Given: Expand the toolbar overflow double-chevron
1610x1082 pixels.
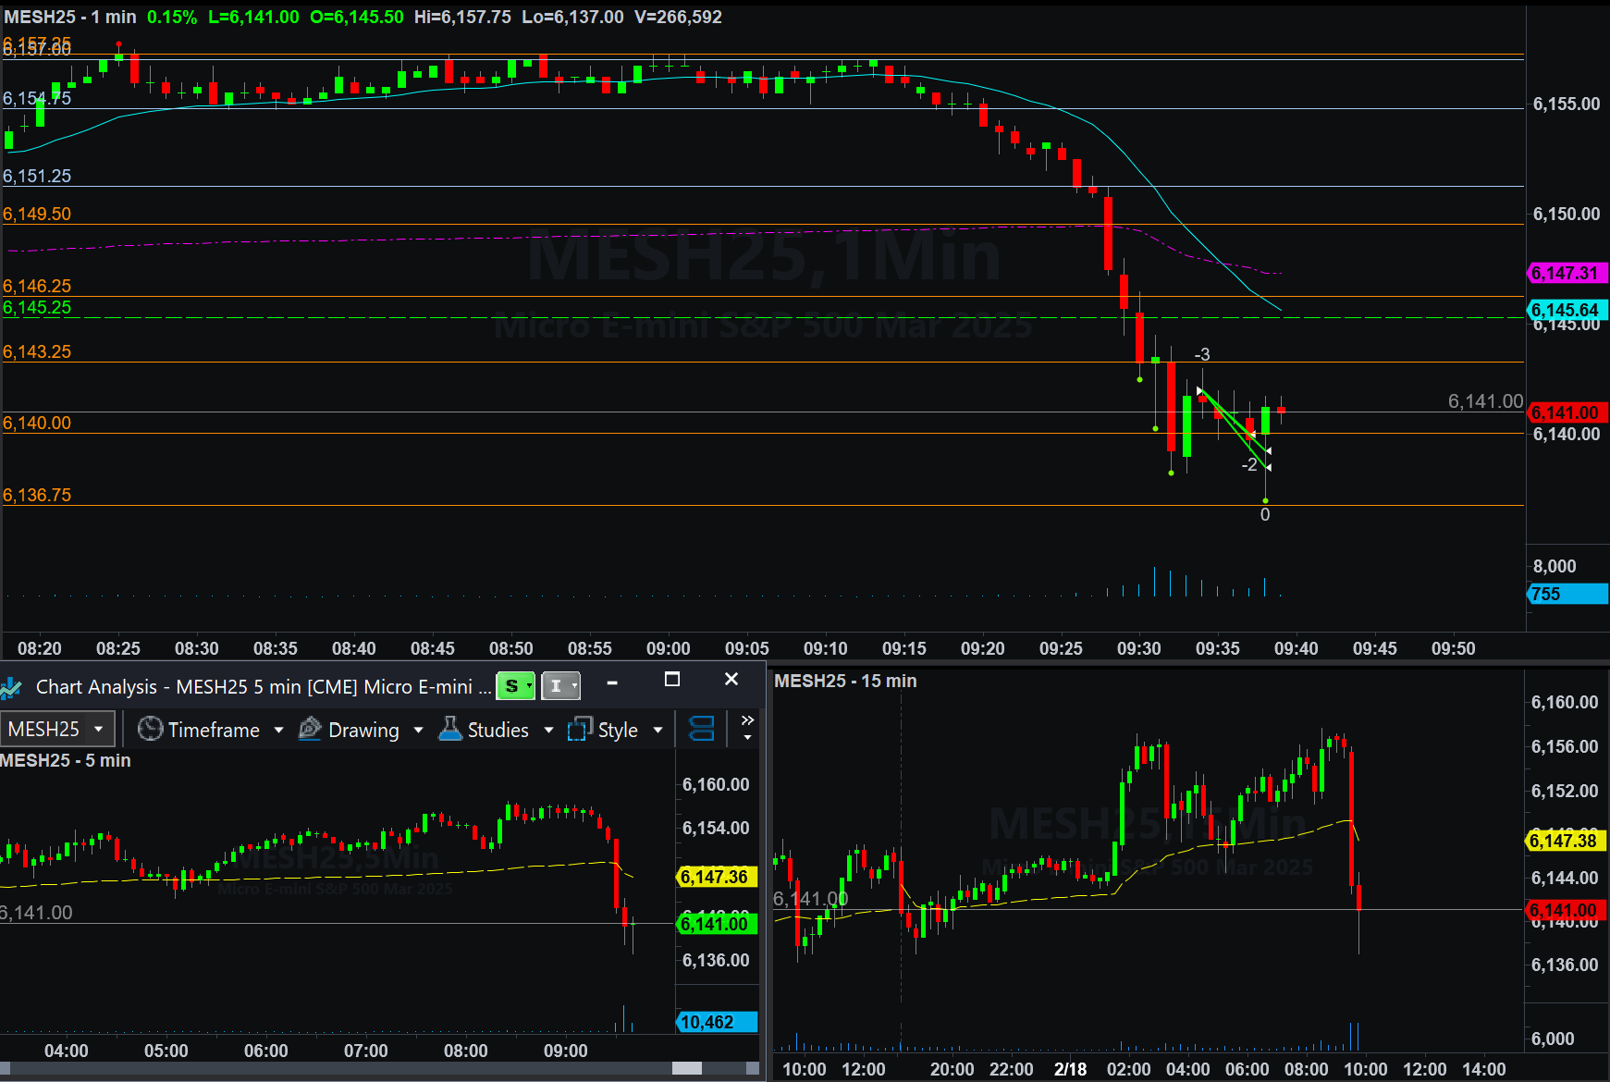Looking at the screenshot, I should tap(747, 720).
